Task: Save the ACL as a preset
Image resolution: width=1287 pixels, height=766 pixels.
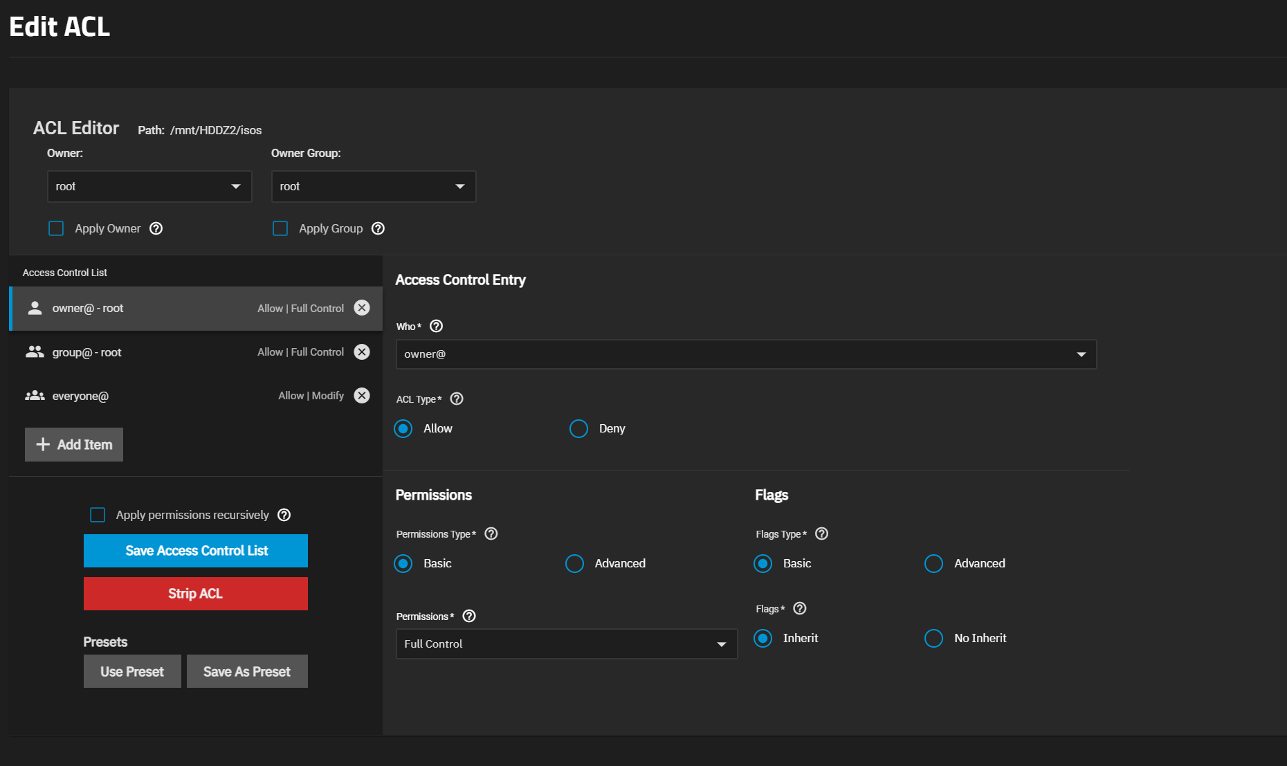Action: [247, 671]
